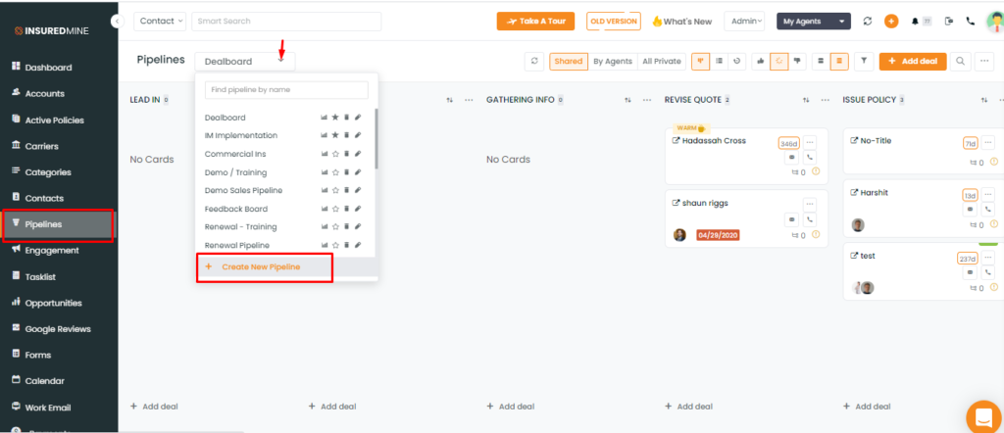Open the Admin dropdown

[x=745, y=22]
